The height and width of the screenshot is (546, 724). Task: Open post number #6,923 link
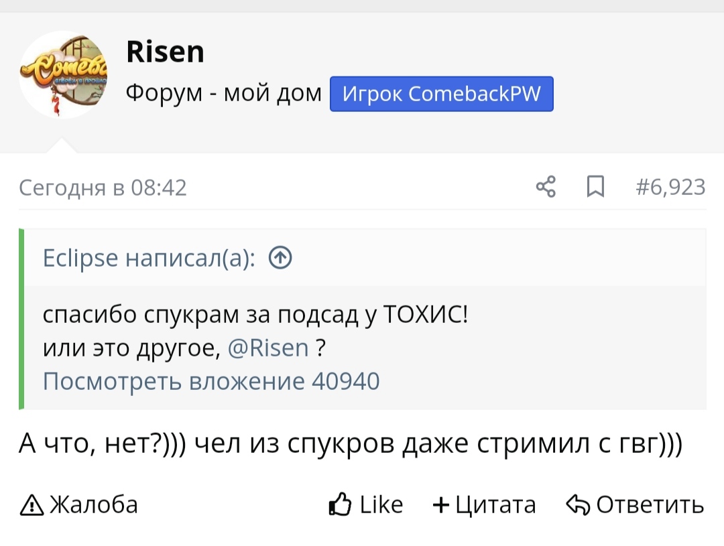click(x=670, y=187)
